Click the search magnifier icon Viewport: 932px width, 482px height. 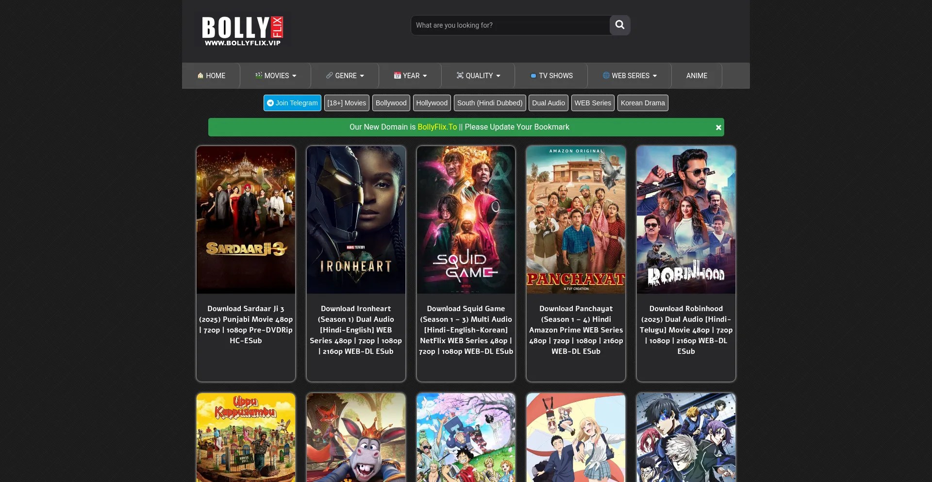pyautogui.click(x=619, y=25)
